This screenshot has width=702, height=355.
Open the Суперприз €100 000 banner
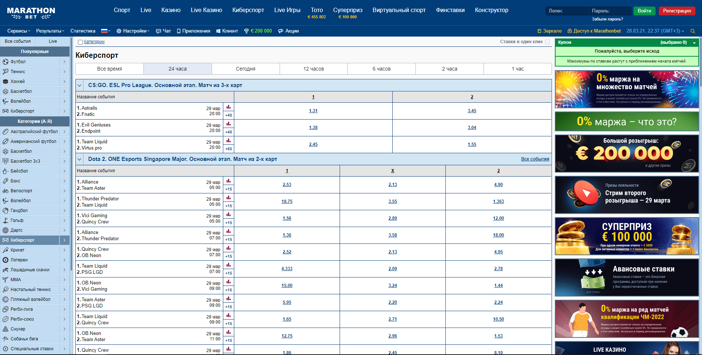(x=627, y=236)
